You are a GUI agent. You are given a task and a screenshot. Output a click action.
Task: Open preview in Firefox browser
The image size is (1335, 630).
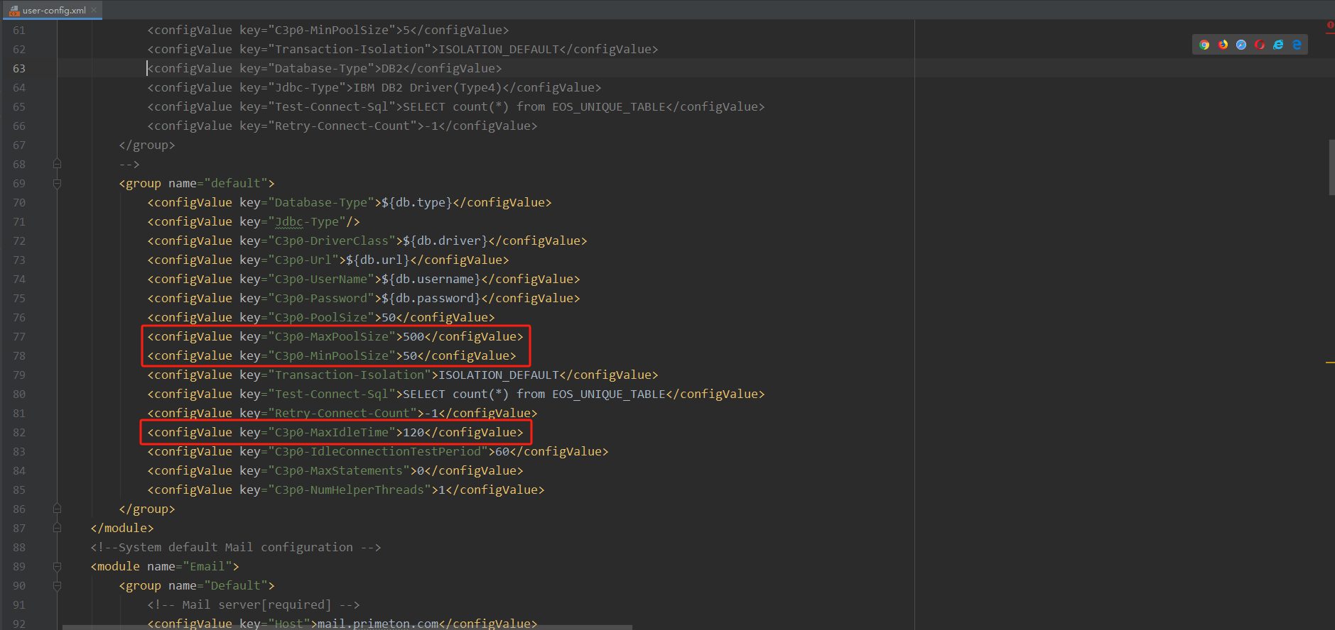click(x=1223, y=45)
